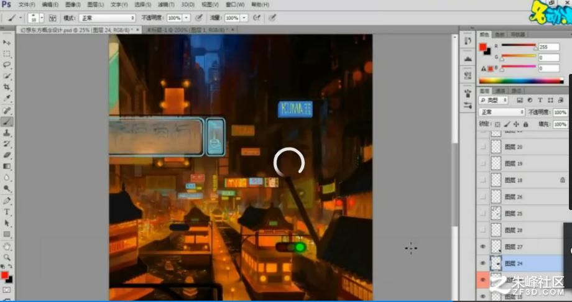
Task: Enable airbrush mode in options bar
Action: pos(256,17)
